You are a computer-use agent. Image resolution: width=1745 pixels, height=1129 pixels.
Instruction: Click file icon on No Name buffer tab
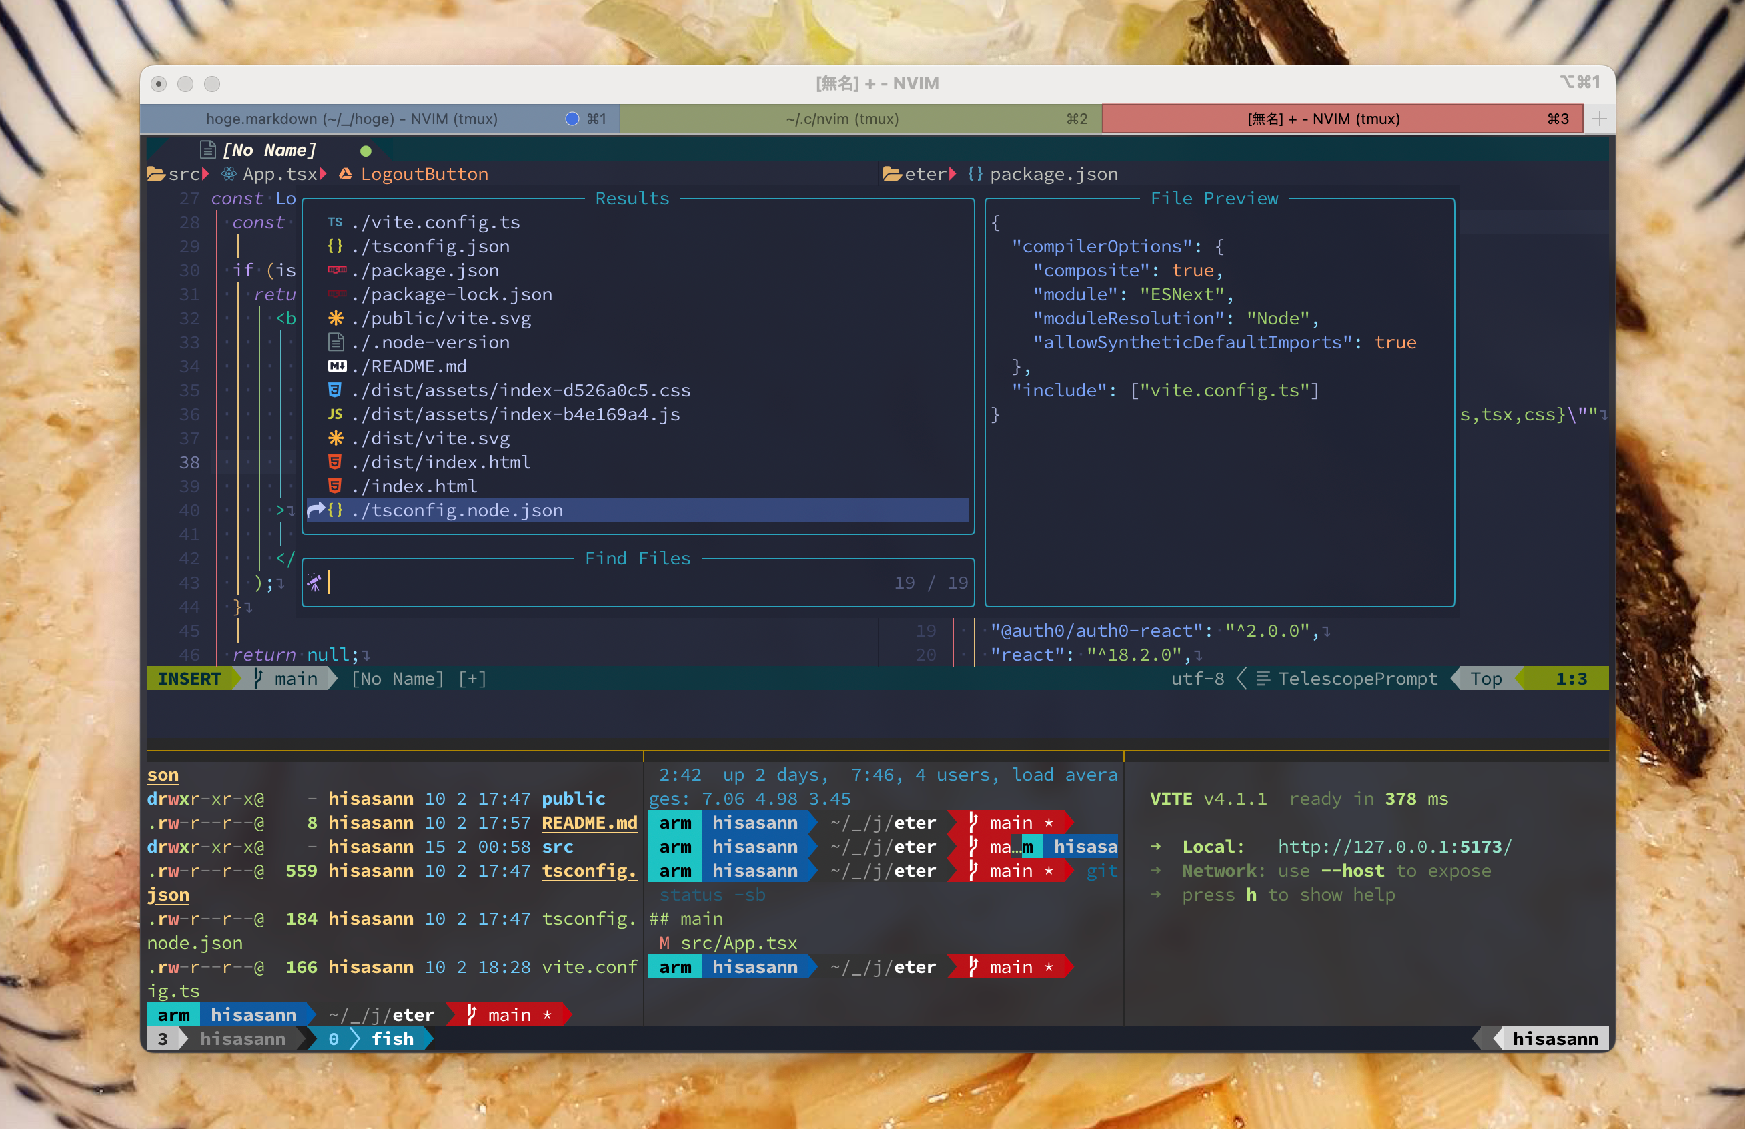click(x=208, y=150)
